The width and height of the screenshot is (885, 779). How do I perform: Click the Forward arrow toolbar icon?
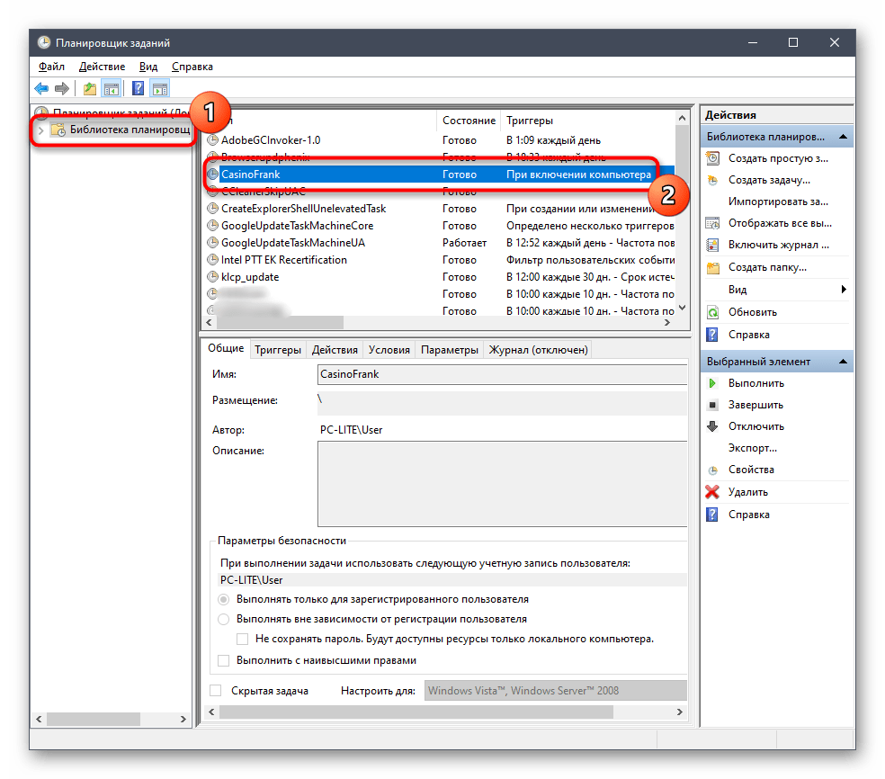pyautogui.click(x=62, y=89)
